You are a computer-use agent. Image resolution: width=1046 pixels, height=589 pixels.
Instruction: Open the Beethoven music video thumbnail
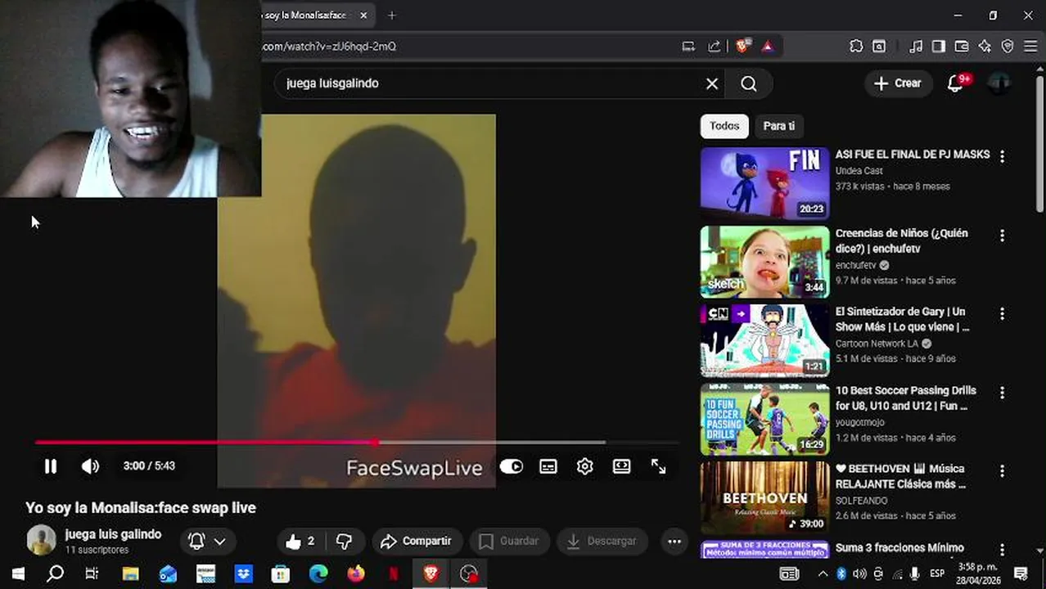pos(764,497)
